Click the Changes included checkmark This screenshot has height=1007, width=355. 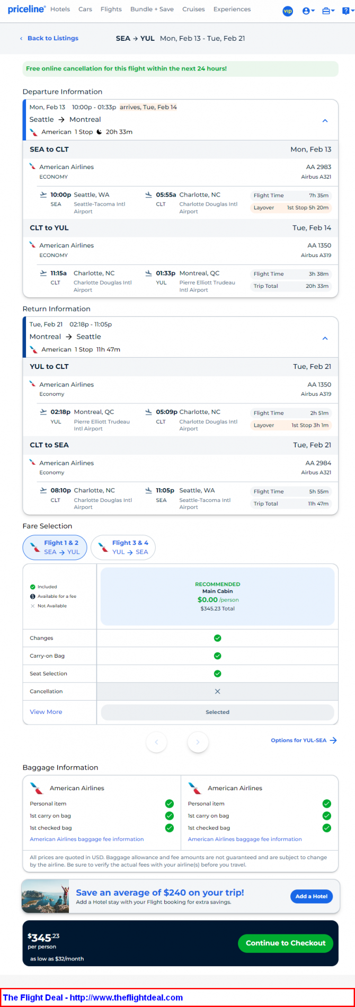pos(217,638)
